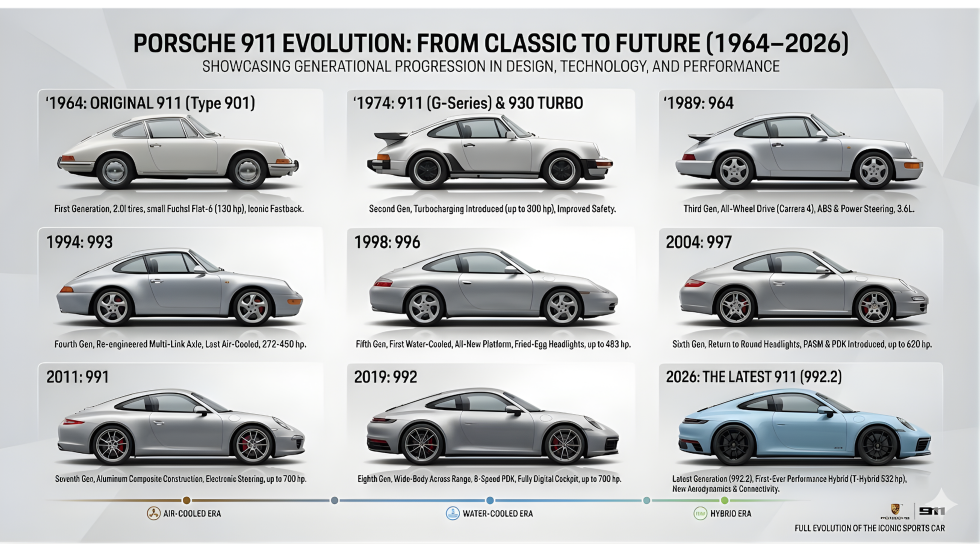Click the '2011: 991' heading
980x551 pixels.
point(77,377)
